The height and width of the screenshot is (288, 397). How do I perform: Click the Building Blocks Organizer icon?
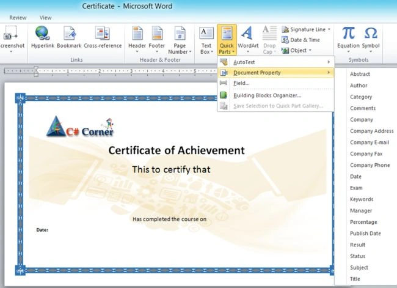[224, 95]
